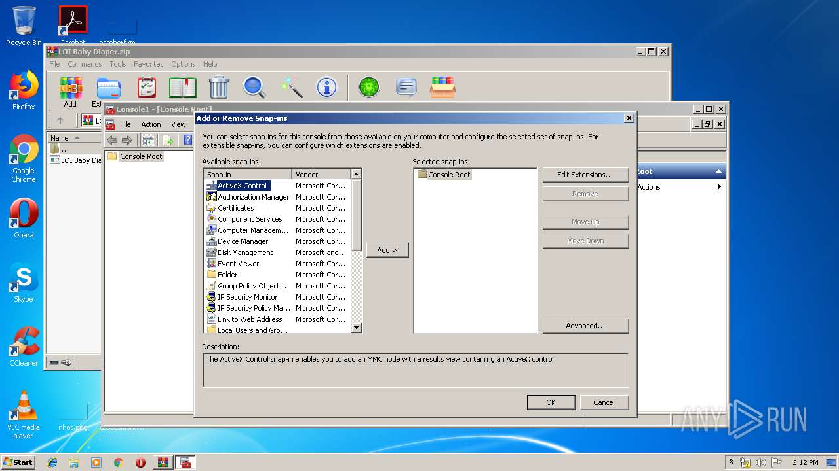The width and height of the screenshot is (839, 471).
Task: Open Acrobat Reader desktop shortcut
Action: click(x=73, y=26)
